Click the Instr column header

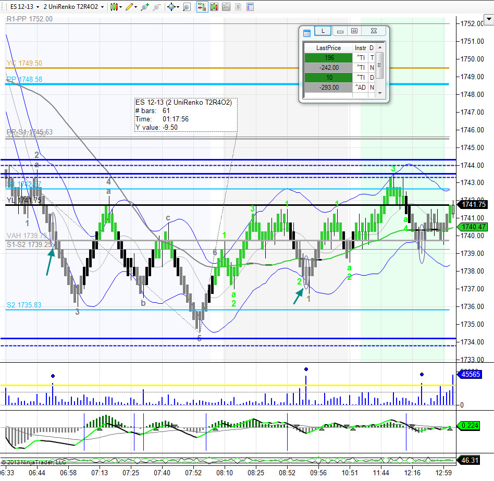click(360, 48)
